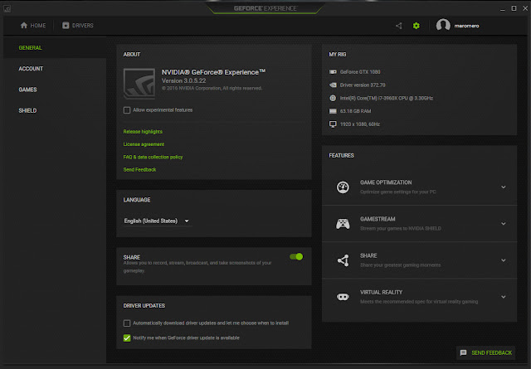Click the NVIDIA logo in About panel

pyautogui.click(x=139, y=84)
